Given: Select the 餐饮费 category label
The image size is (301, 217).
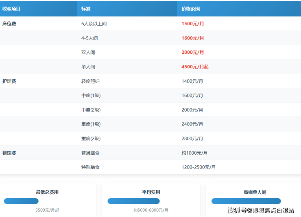Looking at the screenshot, I should tap(9, 153).
